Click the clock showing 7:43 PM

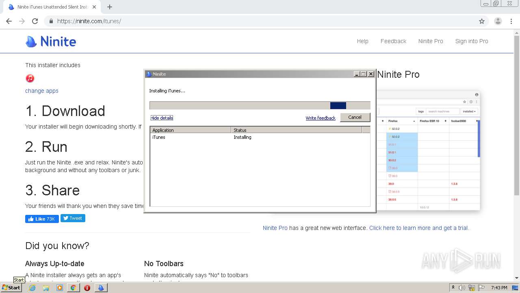pyautogui.click(x=499, y=288)
